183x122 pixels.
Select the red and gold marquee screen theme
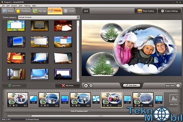coord(16,58)
